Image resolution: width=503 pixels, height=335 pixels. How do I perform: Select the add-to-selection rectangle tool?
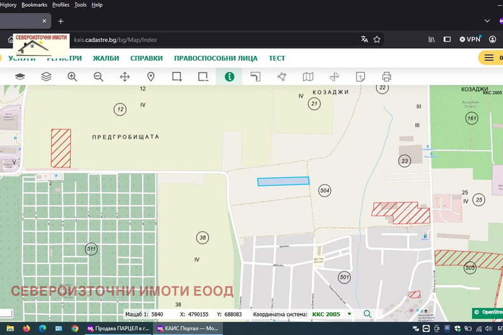coord(177,77)
